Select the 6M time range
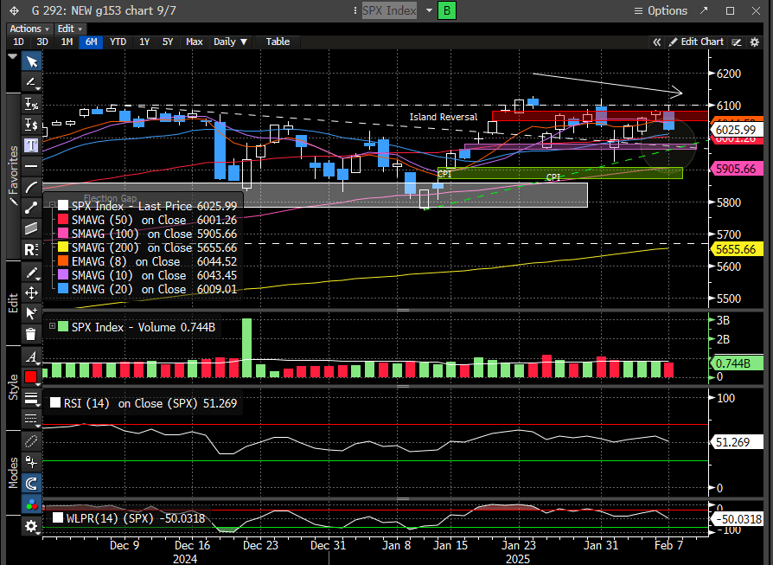This screenshot has height=565, width=773. click(91, 42)
